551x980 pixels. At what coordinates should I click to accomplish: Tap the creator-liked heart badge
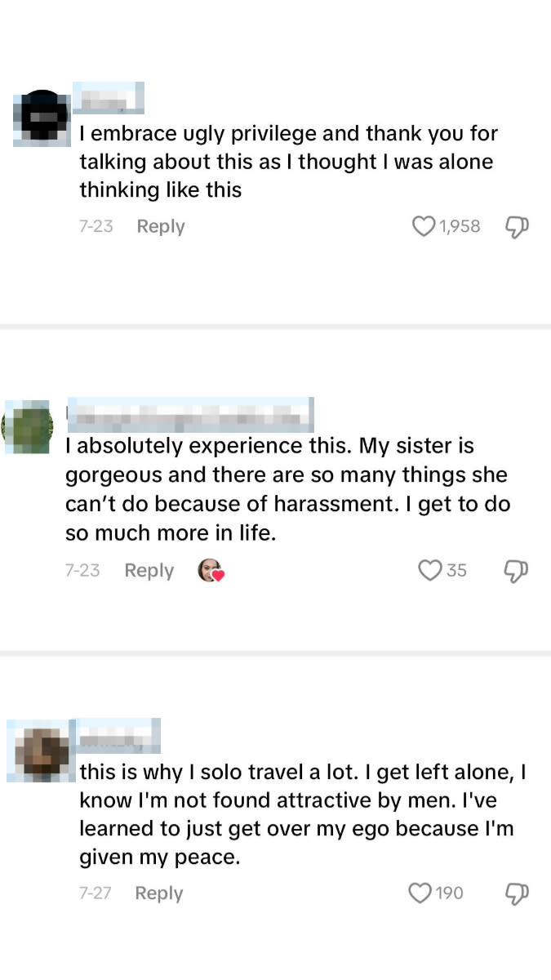point(211,570)
